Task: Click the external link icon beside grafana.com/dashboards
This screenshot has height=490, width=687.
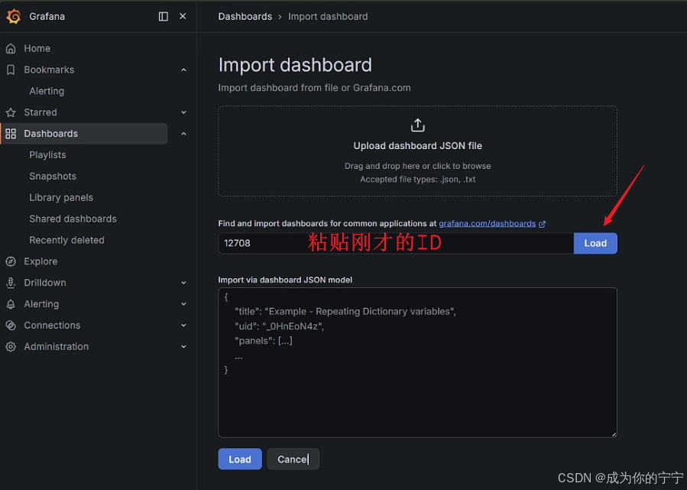Action: click(x=542, y=224)
